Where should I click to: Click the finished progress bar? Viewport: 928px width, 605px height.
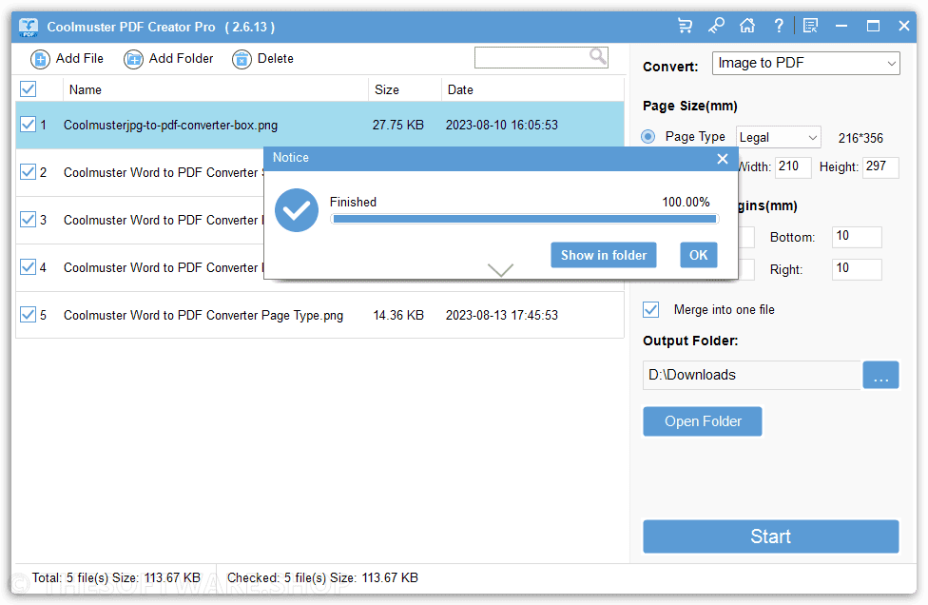point(524,219)
